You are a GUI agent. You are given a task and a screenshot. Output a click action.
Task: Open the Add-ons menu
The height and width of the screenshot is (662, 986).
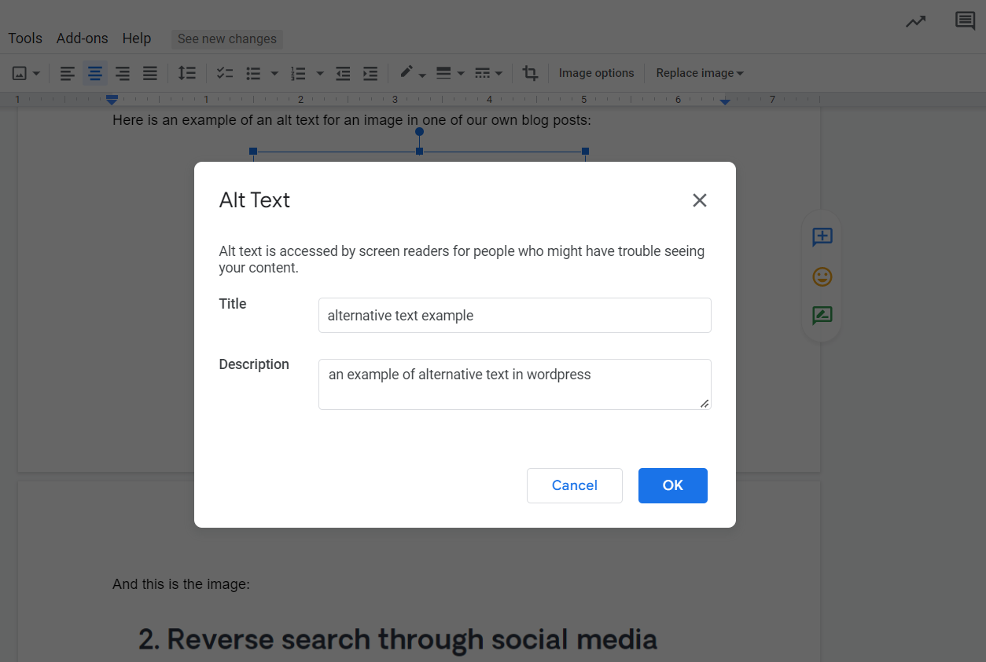pos(83,38)
